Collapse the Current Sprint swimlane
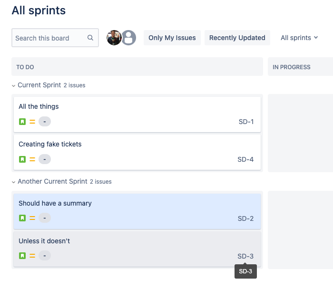The width and height of the screenshot is (333, 291). [x=13, y=85]
